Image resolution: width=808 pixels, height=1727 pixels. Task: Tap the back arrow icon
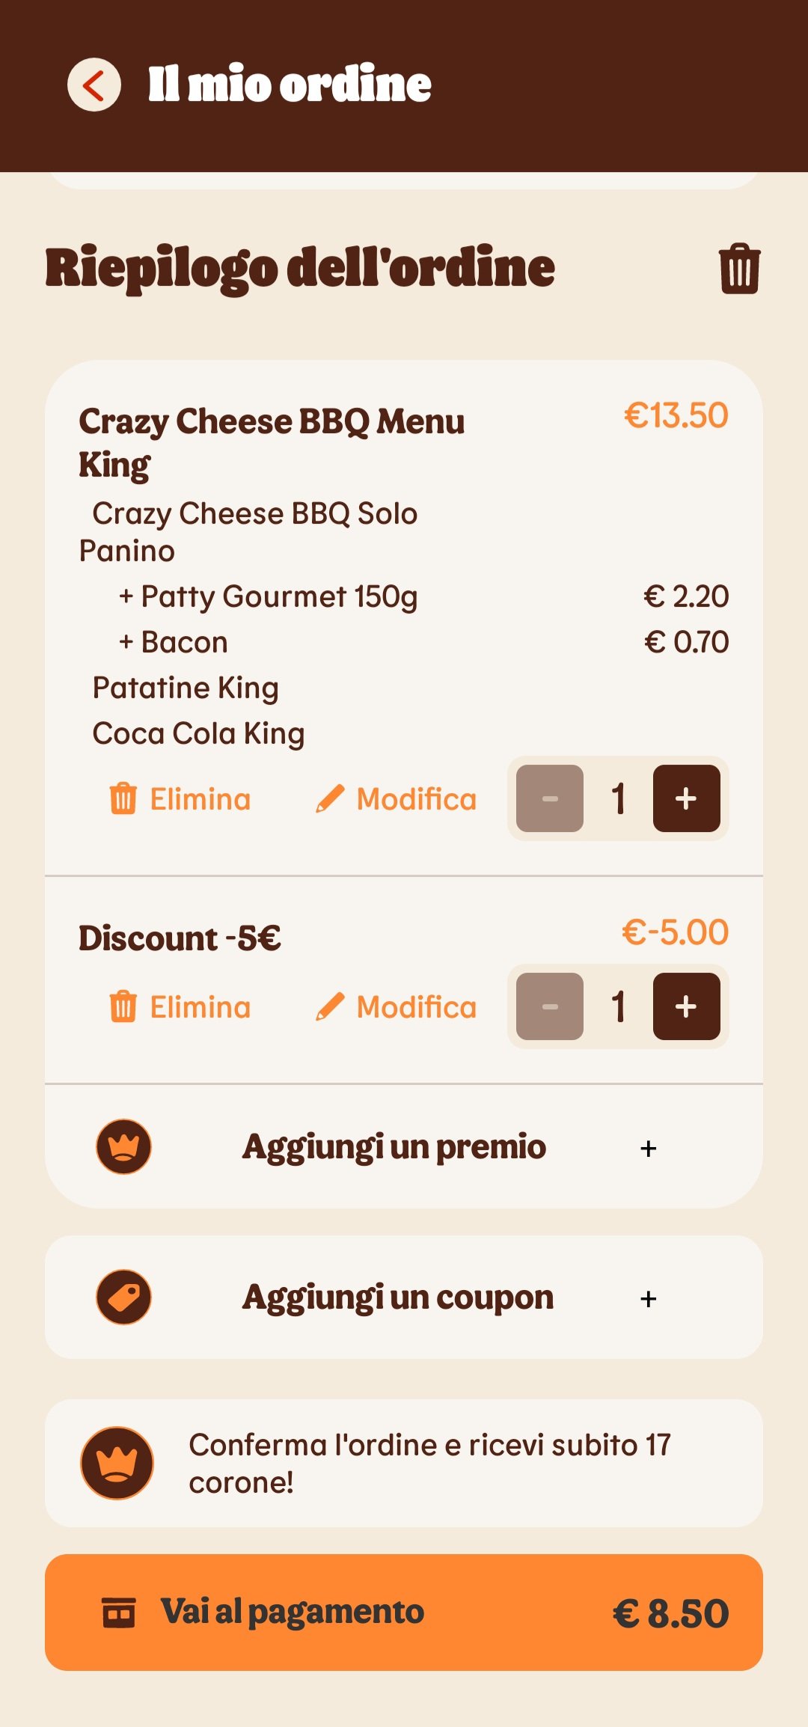pos(94,85)
